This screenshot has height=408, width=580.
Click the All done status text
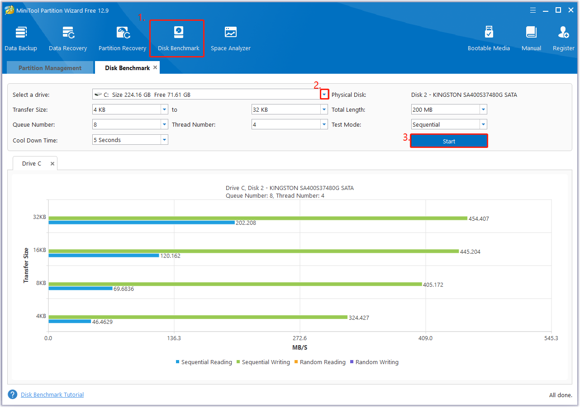pyautogui.click(x=561, y=395)
